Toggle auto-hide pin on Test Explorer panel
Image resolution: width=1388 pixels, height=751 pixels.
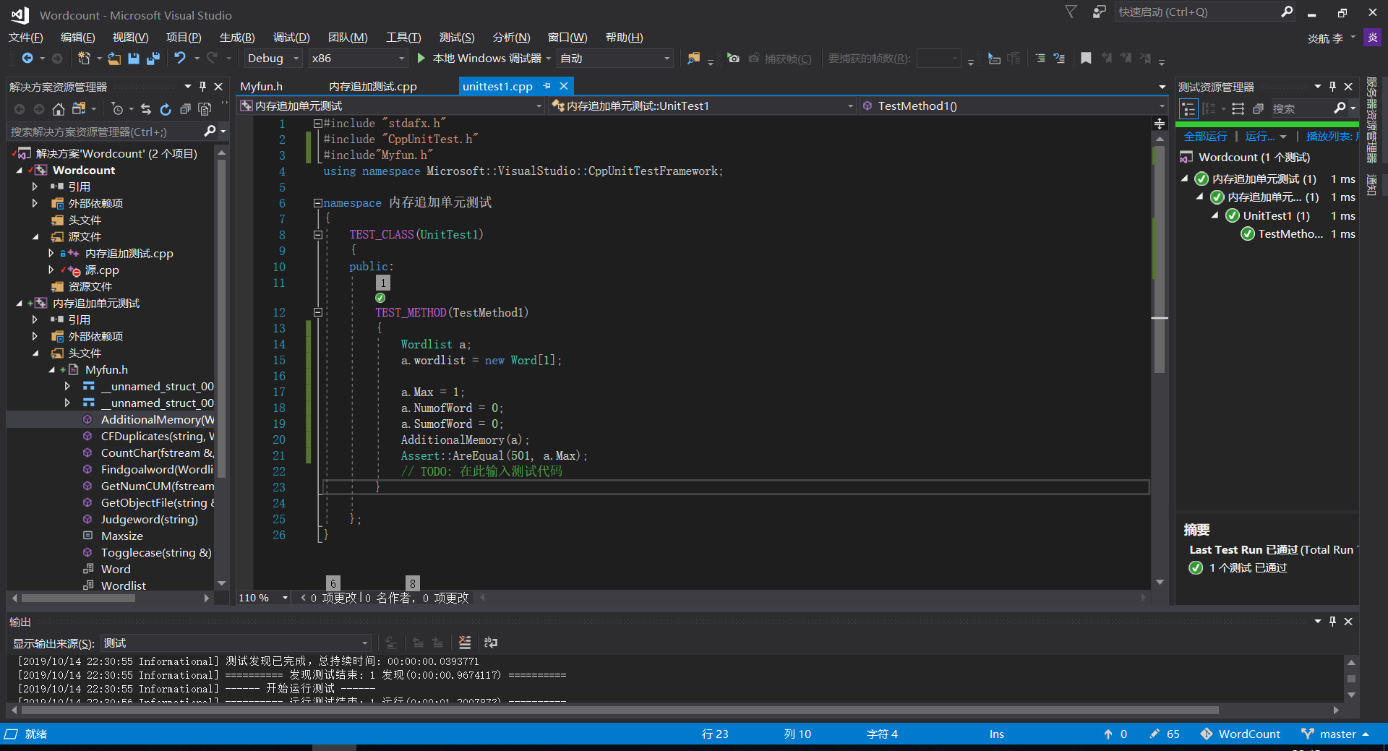[x=1333, y=87]
